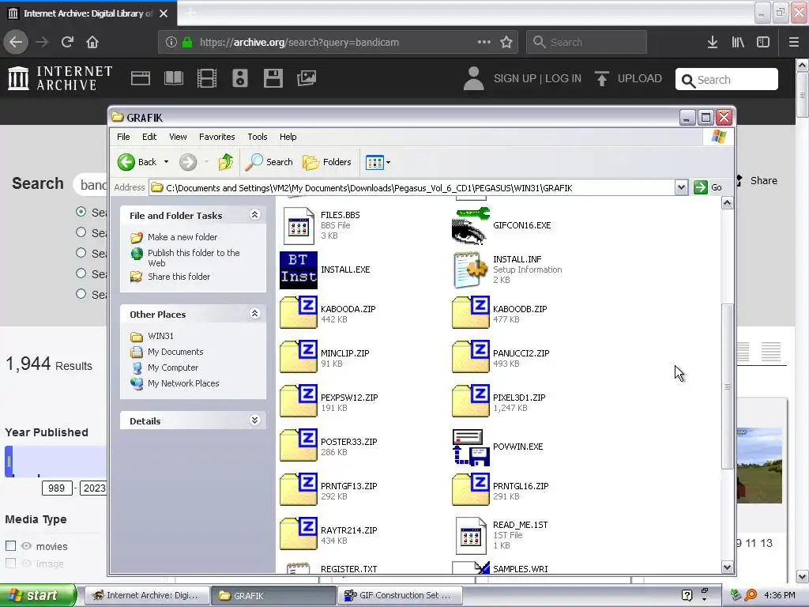Select the FILES.BBS file icon
Screen dimensions: 809x607
click(298, 225)
